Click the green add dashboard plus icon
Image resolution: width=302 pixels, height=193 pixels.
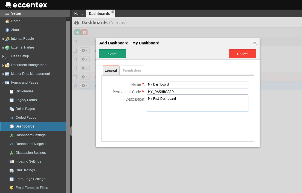[x=78, y=32]
